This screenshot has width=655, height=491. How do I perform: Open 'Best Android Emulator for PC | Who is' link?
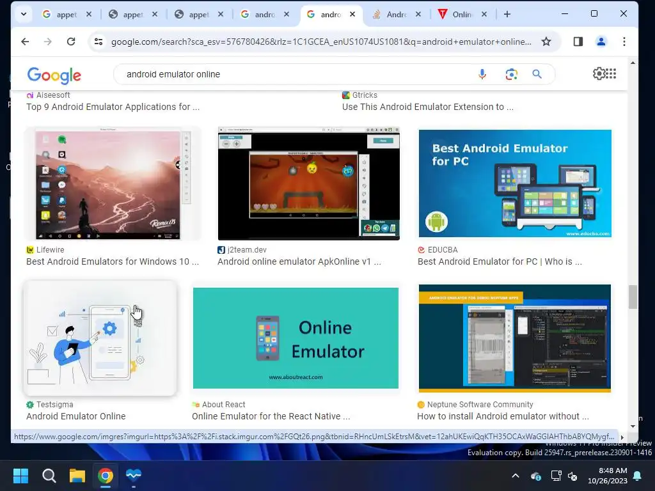[x=500, y=261]
